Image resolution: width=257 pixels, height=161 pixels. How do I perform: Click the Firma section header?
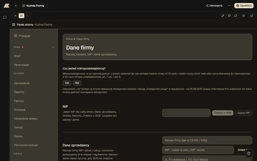34,47
